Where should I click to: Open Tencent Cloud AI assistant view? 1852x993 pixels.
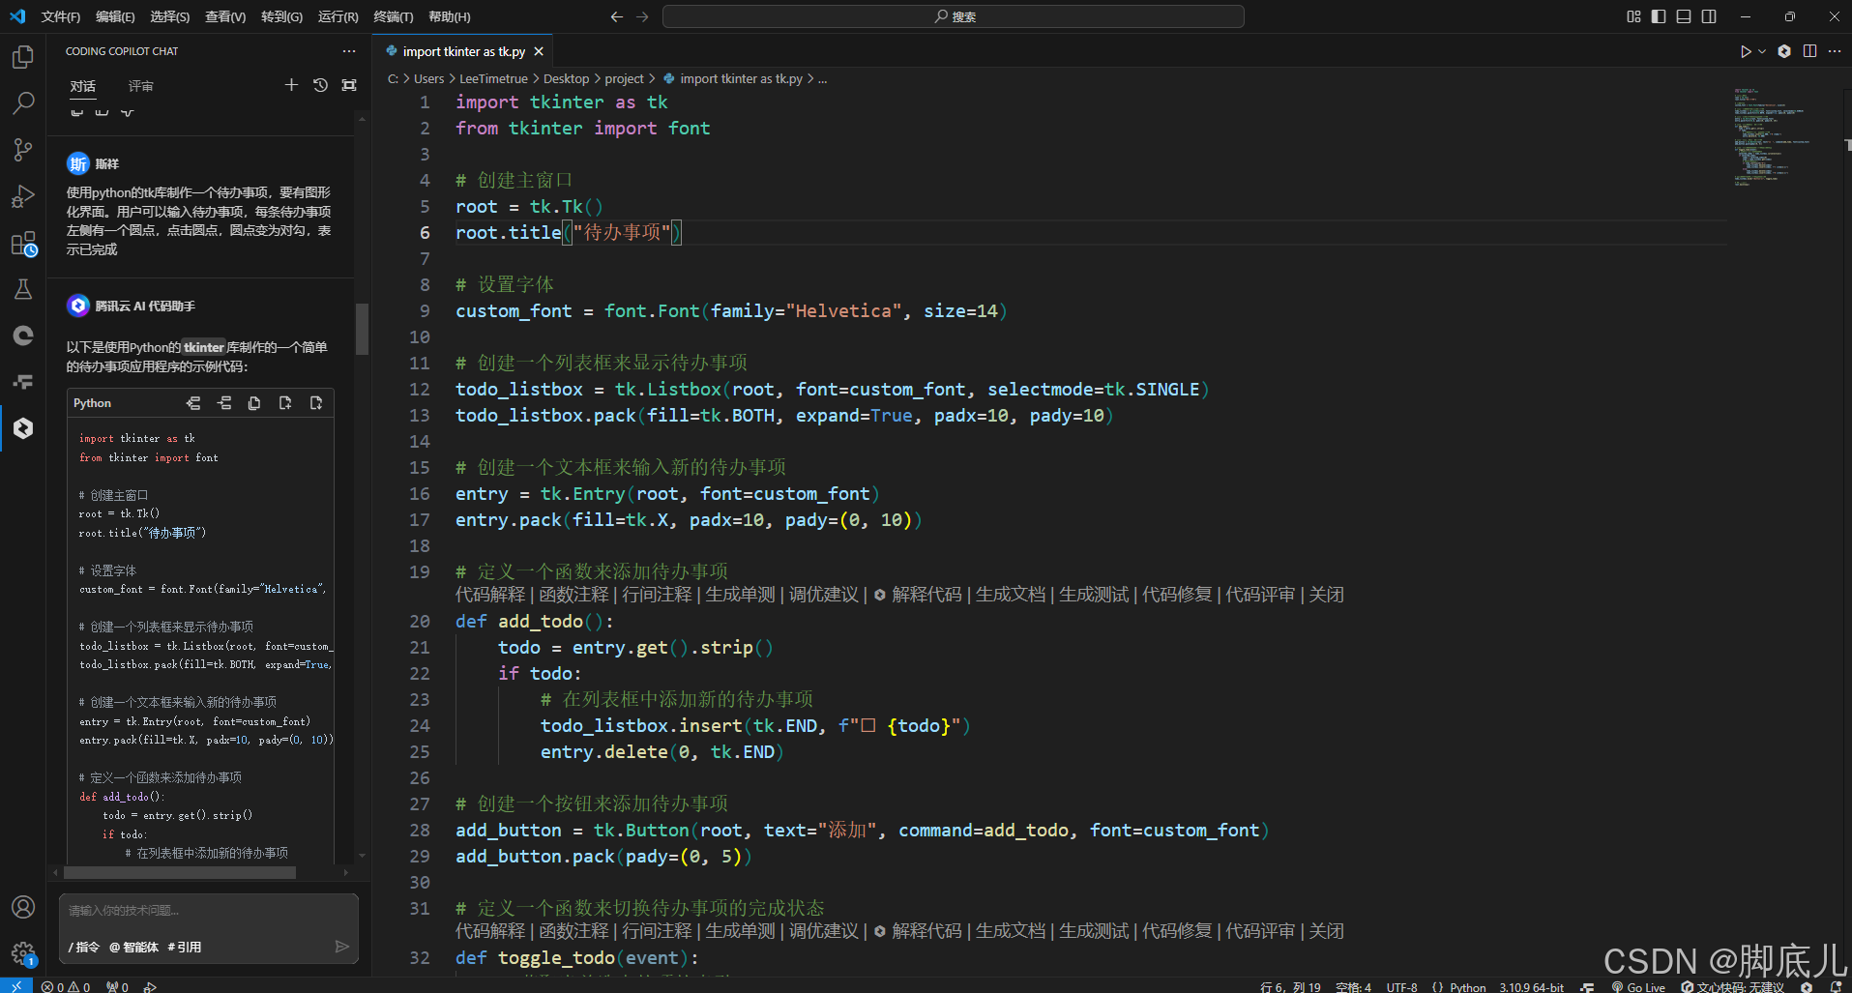(23, 428)
